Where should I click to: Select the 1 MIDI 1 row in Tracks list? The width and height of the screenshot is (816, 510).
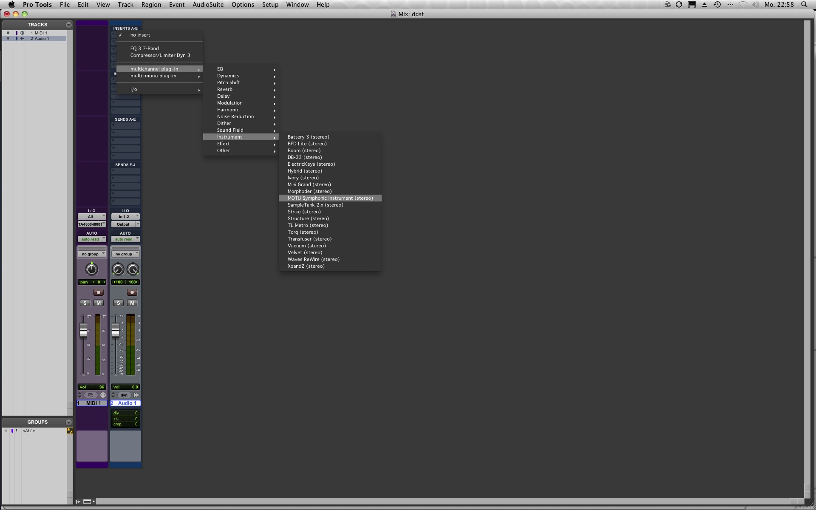(x=34, y=33)
